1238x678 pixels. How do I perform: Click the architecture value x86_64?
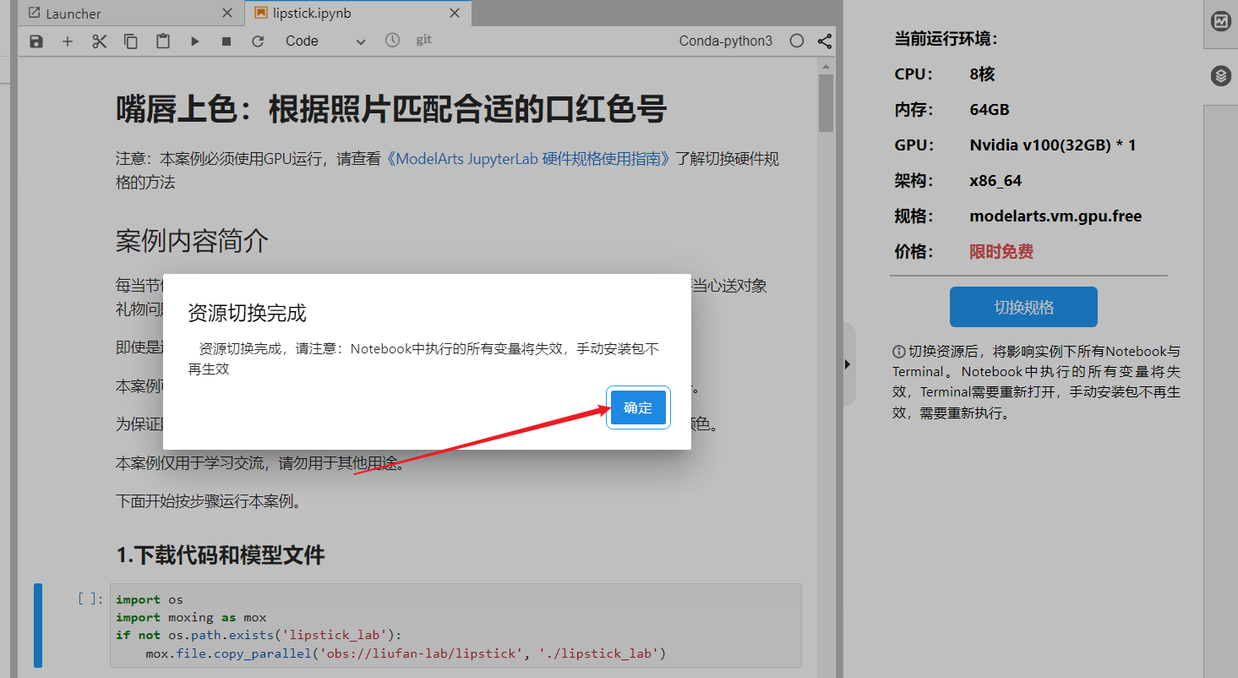point(995,181)
